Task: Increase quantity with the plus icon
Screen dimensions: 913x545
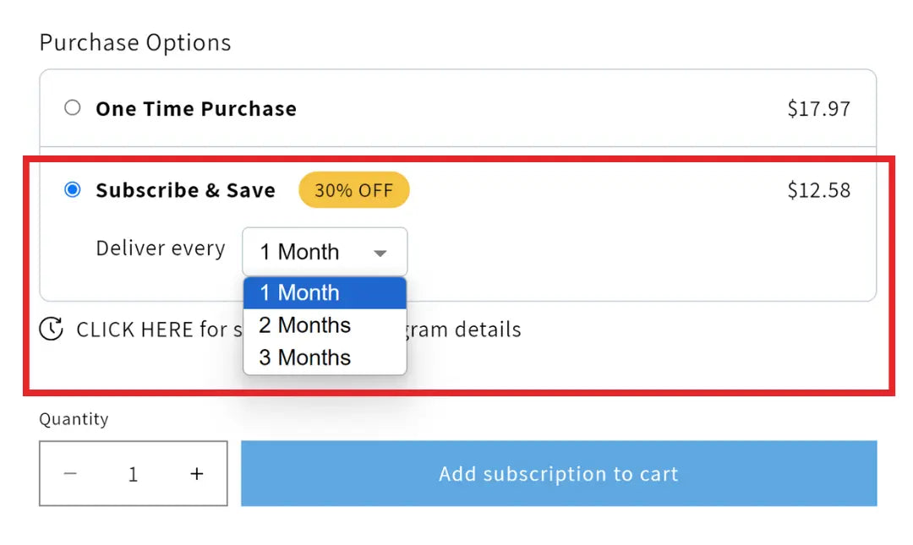Action: pyautogui.click(x=197, y=474)
